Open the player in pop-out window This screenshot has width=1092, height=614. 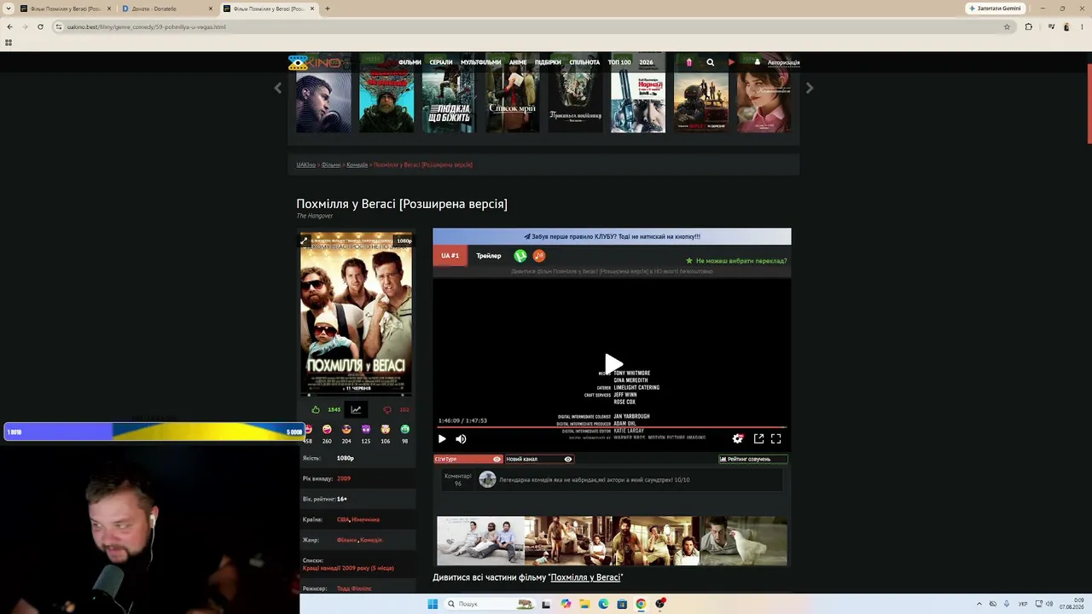coord(758,438)
